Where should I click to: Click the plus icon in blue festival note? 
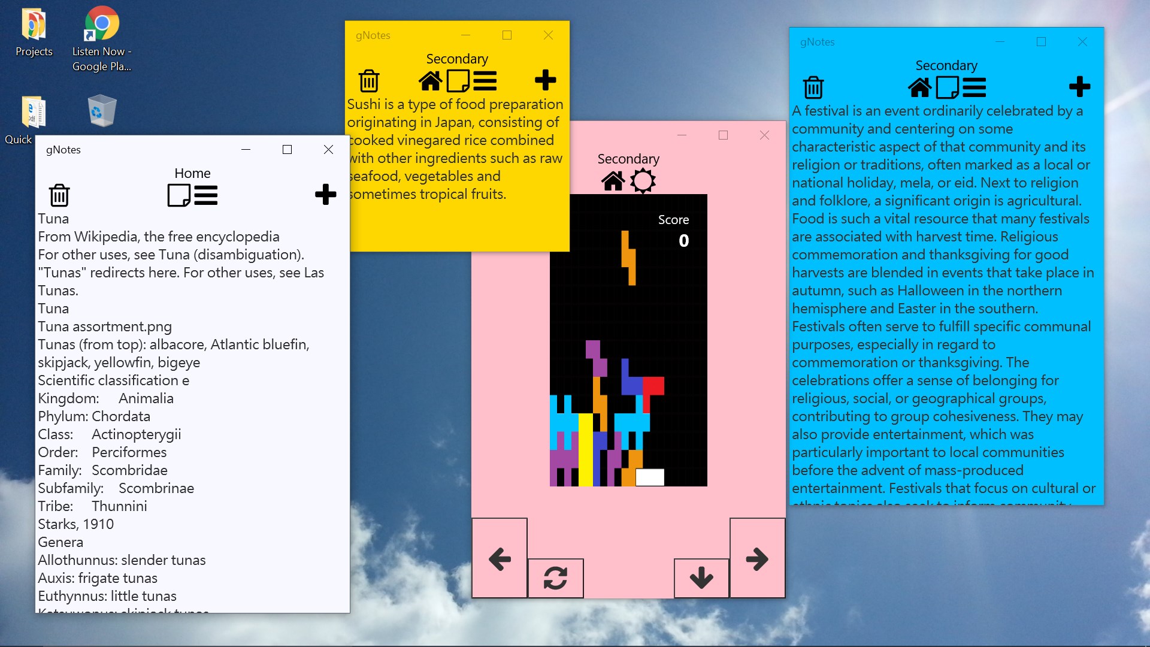1079,87
